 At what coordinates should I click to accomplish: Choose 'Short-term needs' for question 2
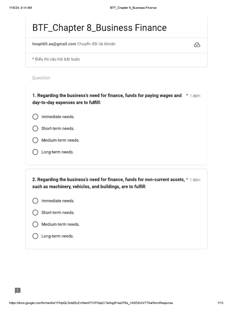pos(35,213)
